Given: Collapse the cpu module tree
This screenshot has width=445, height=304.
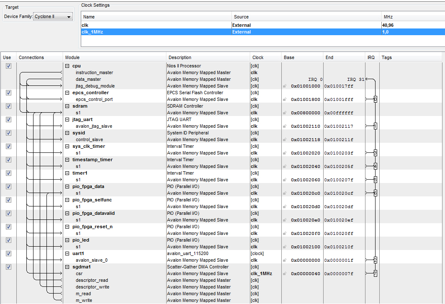Looking at the screenshot, I should point(67,66).
